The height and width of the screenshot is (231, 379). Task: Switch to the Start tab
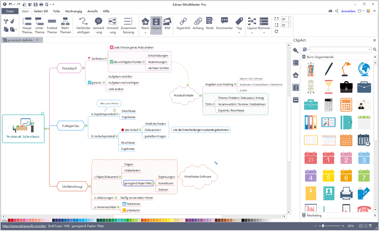25,11
